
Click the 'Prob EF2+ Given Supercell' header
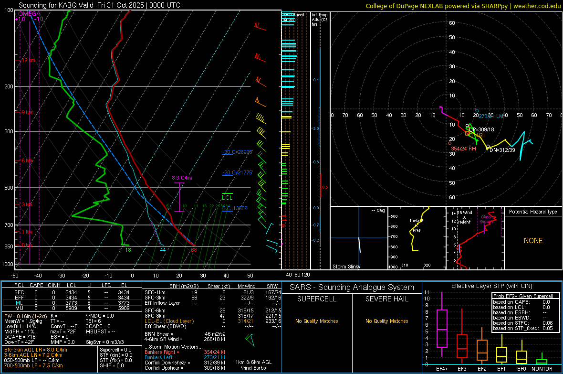click(523, 296)
